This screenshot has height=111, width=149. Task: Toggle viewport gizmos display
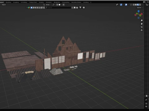click(x=121, y=5)
